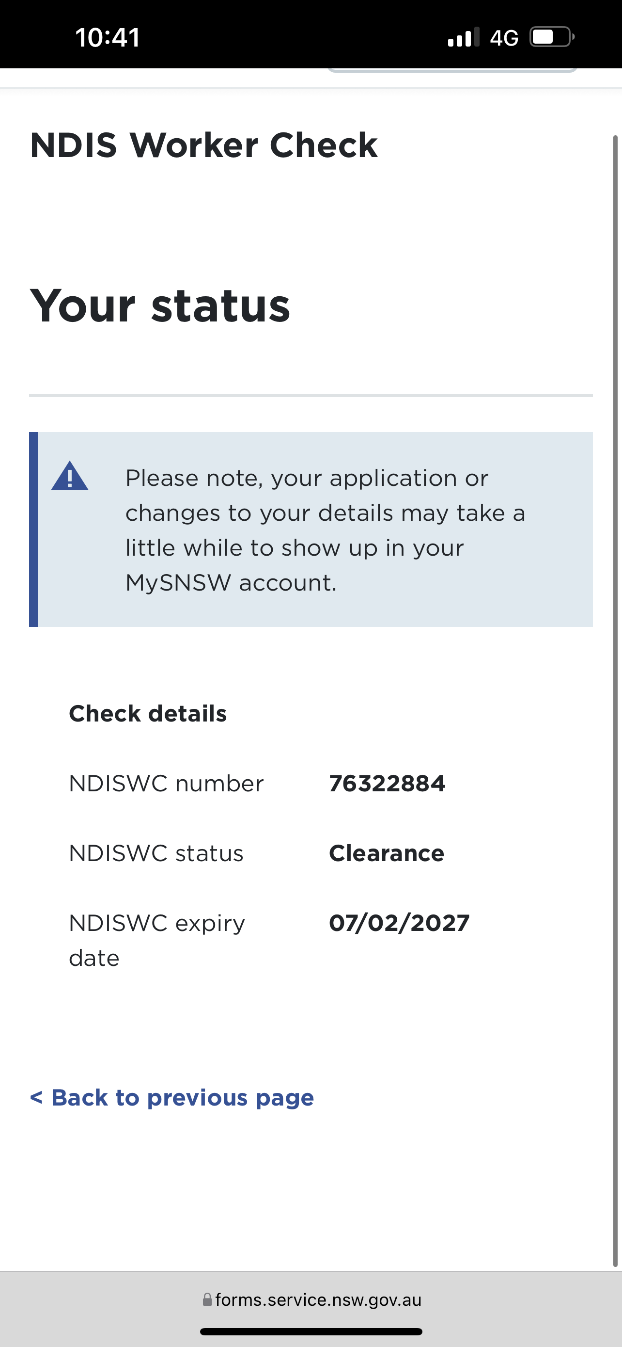Tap the 'NDIS Worker Check' heading
The width and height of the screenshot is (622, 1347).
tap(203, 145)
